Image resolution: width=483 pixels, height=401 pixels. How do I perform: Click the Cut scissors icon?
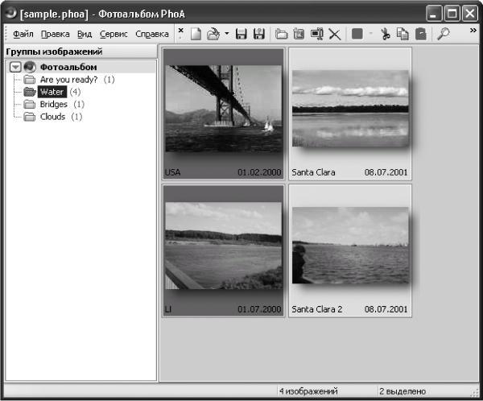tap(386, 34)
